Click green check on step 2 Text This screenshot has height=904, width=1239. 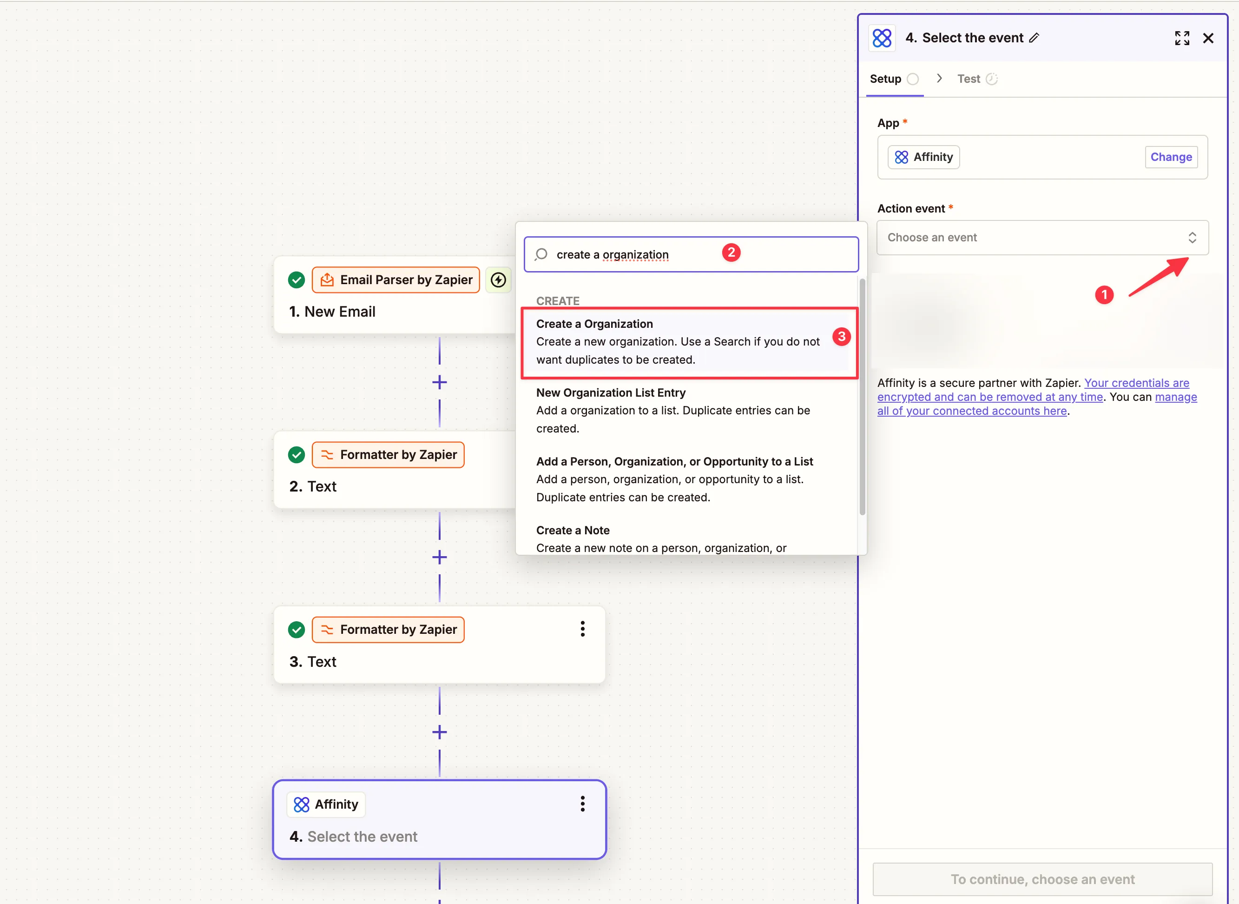click(x=297, y=455)
